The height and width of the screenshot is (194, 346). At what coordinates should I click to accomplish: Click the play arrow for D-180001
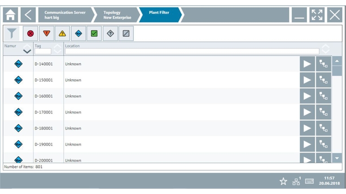click(x=307, y=128)
